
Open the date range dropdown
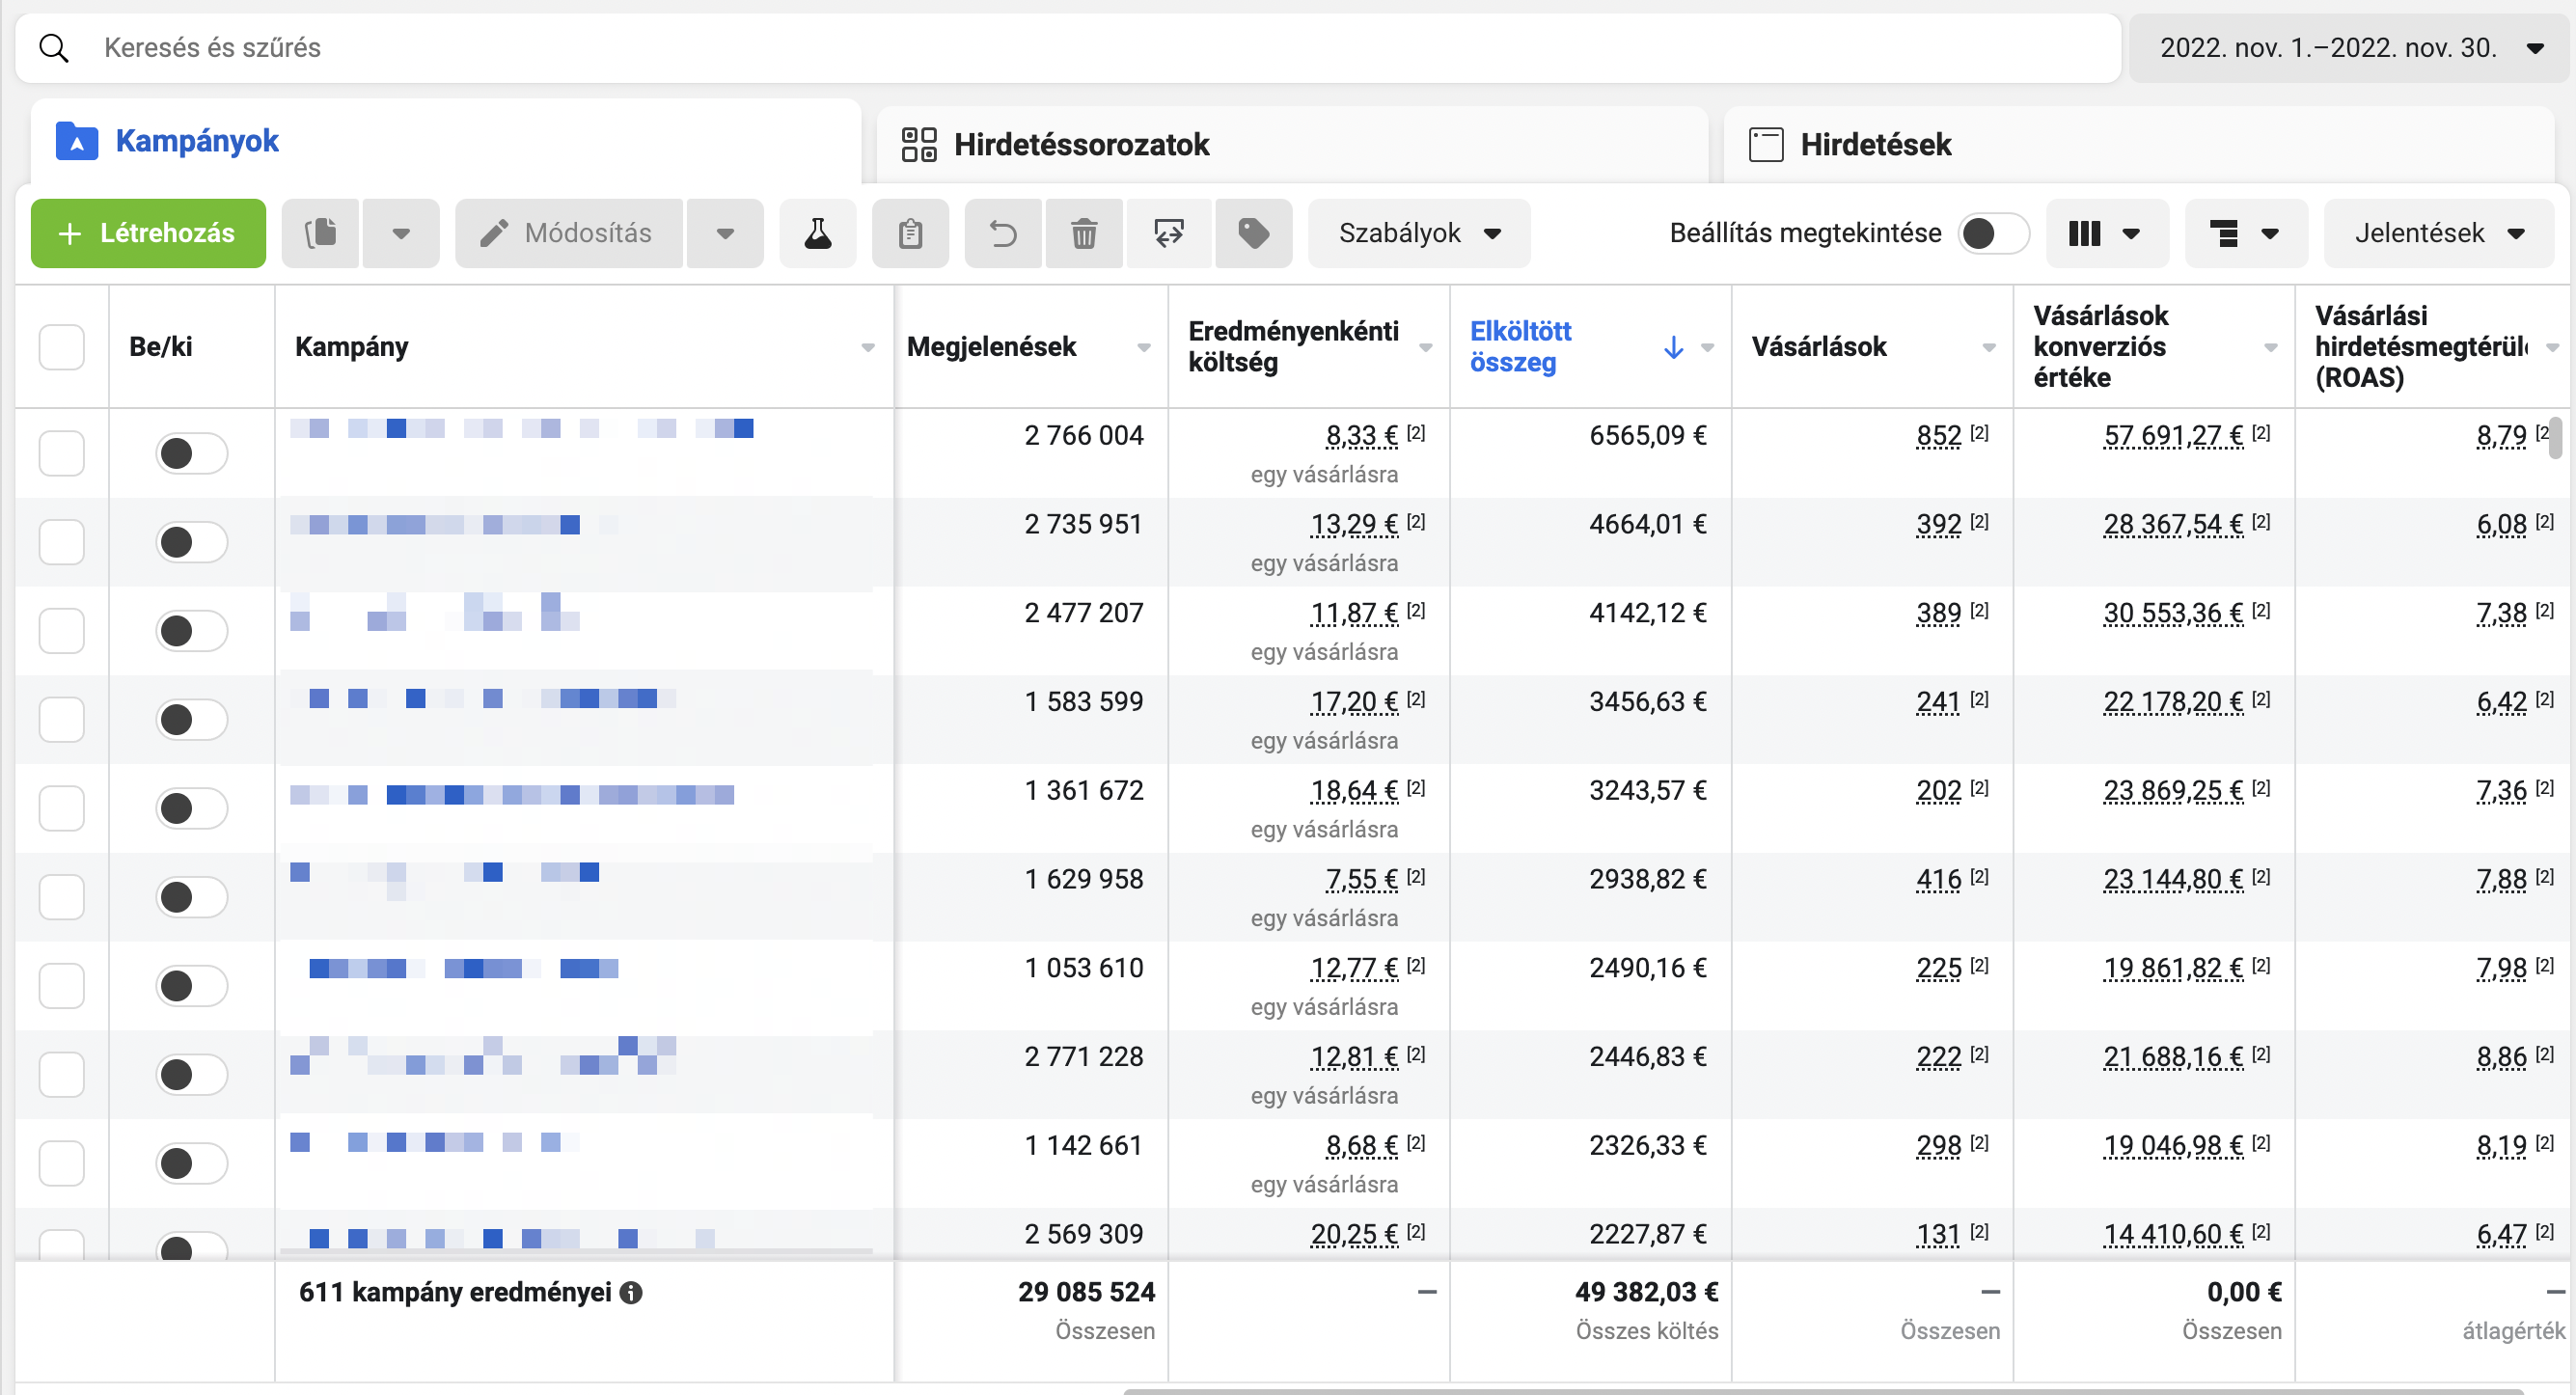point(2348,47)
